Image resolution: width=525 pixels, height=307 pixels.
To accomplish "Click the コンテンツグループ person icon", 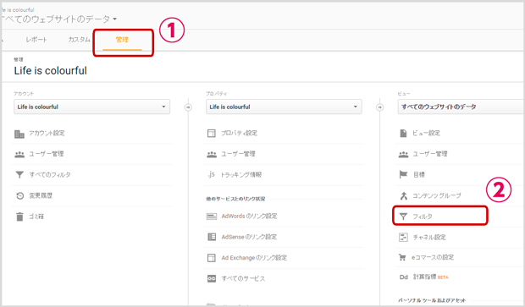I will [403, 195].
